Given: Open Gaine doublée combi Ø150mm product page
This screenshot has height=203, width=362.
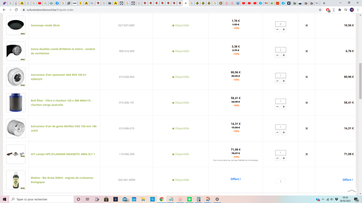Looking at the screenshot, I should click(63, 51).
